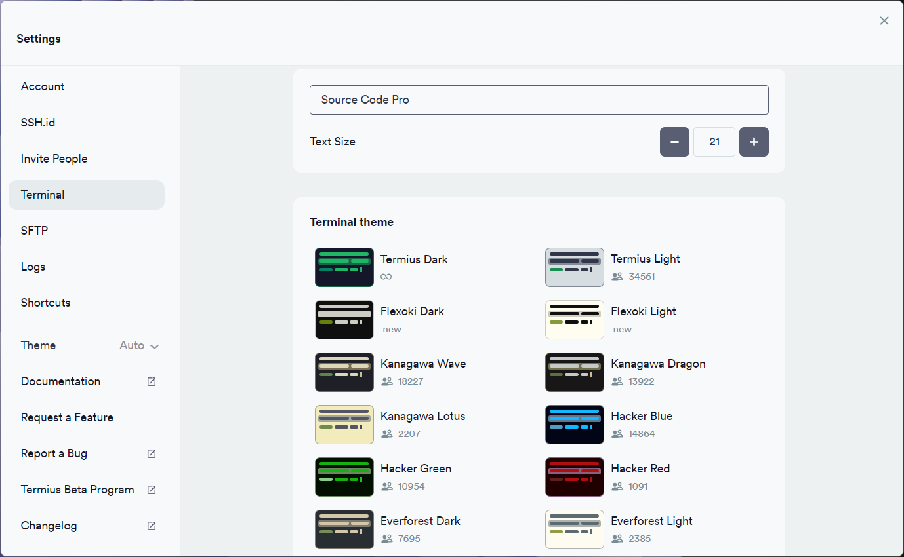Click the users icon beside 1091
The image size is (904, 557).
click(x=617, y=486)
